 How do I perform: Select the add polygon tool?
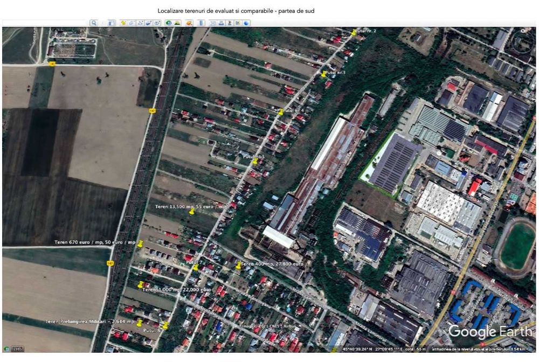pyautogui.click(x=132, y=23)
